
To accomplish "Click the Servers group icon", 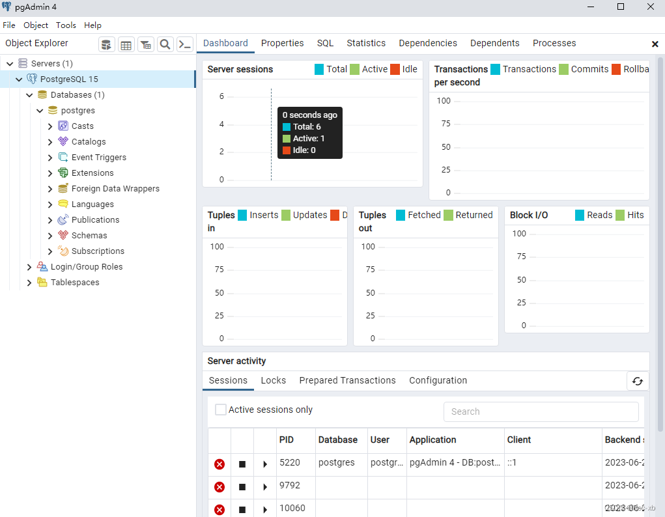I will (23, 64).
